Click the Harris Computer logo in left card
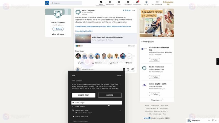This screenshot has height=123, width=219. click(x=58, y=14)
